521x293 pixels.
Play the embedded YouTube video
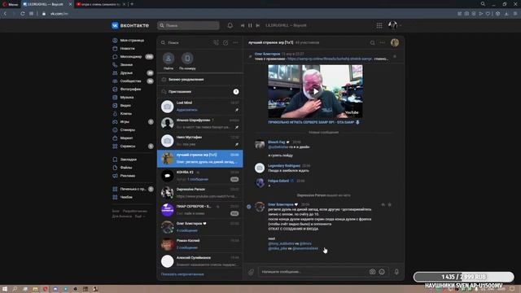[x=315, y=91]
